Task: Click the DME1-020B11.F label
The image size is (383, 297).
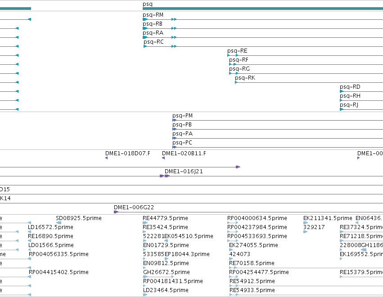Action: pos(184,153)
